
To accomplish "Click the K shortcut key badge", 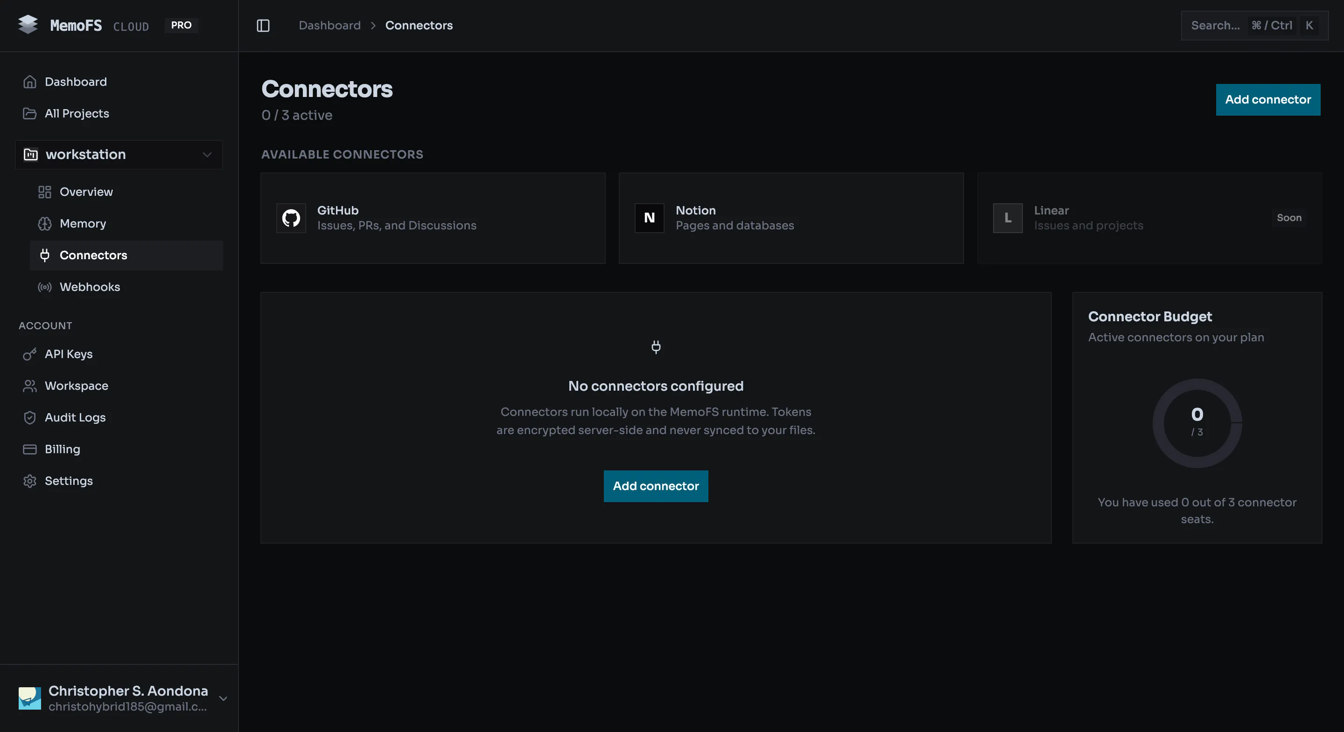I will coord(1309,26).
